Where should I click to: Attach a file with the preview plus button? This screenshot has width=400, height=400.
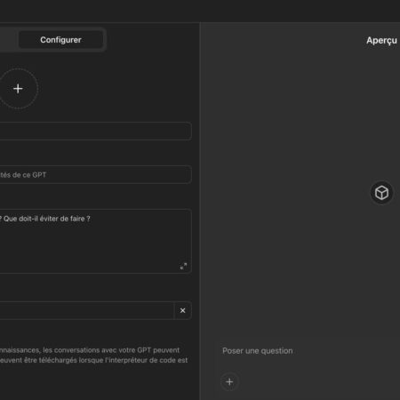tap(229, 381)
